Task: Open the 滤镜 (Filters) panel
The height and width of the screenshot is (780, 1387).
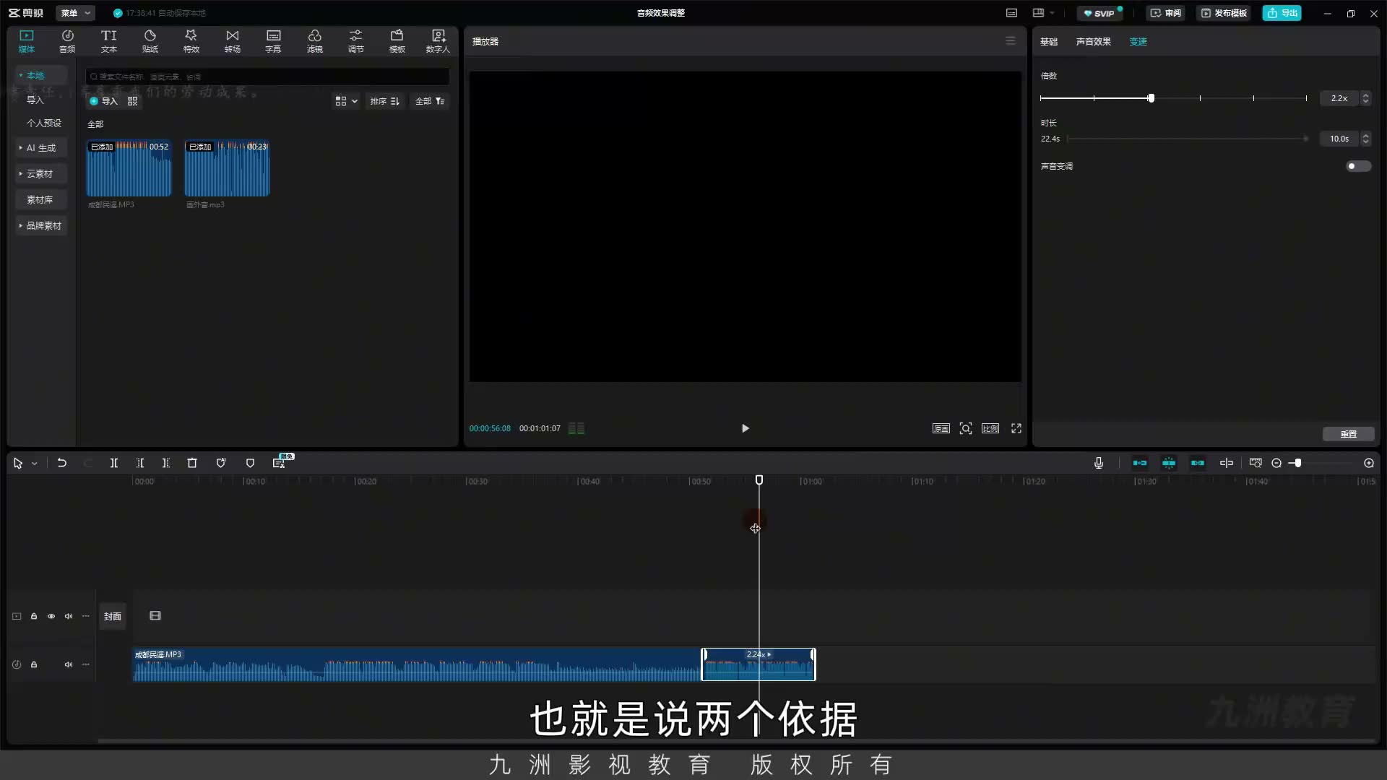Action: click(315, 41)
